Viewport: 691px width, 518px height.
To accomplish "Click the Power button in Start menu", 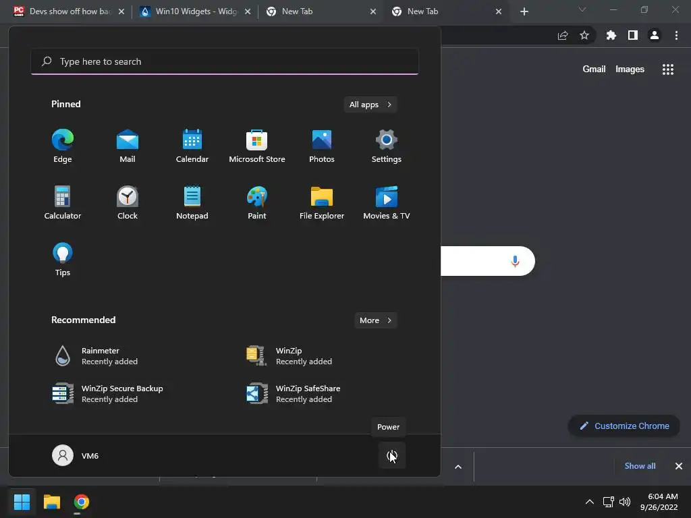I will pyautogui.click(x=392, y=455).
